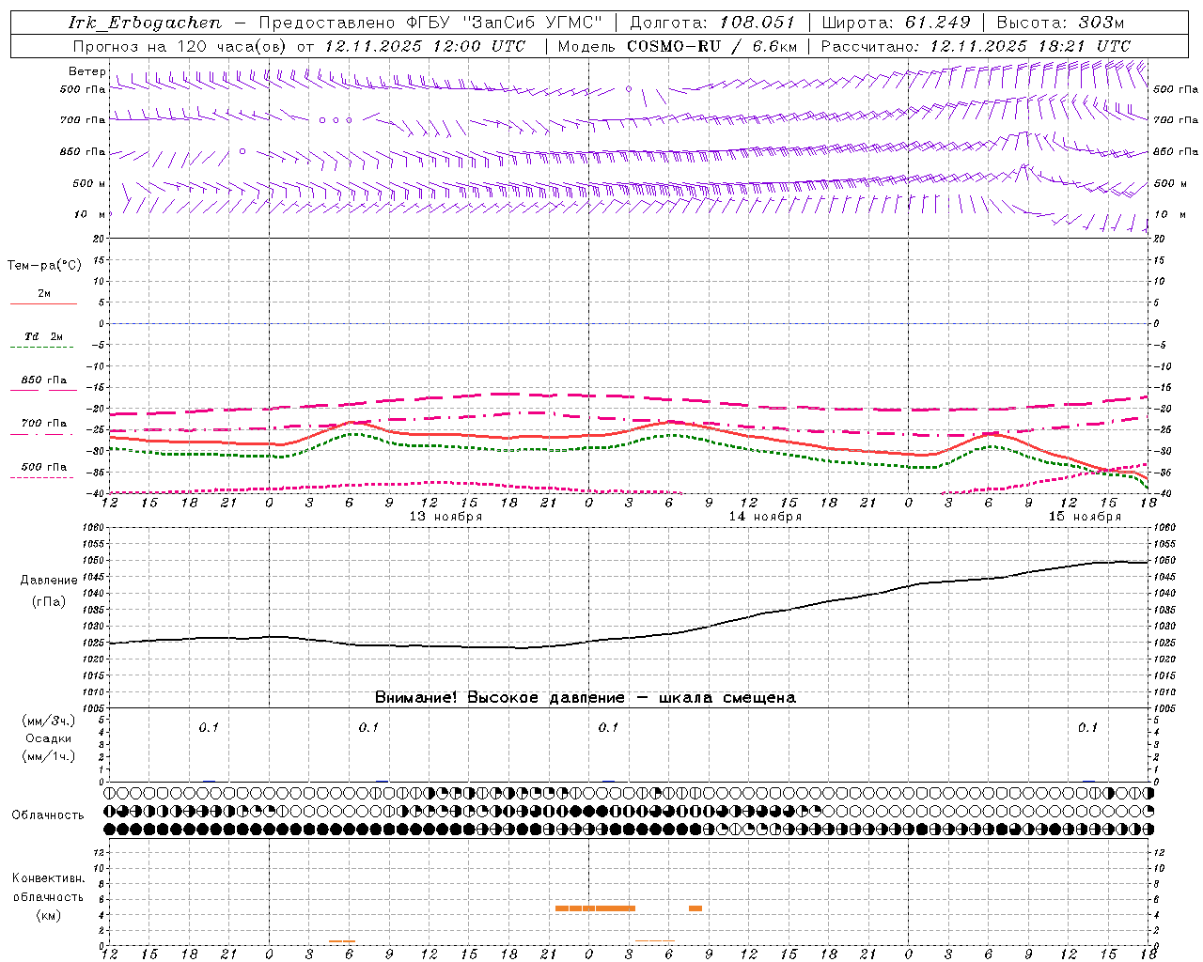
Task: Click the long orange convective cloud bar
Action: point(596,908)
